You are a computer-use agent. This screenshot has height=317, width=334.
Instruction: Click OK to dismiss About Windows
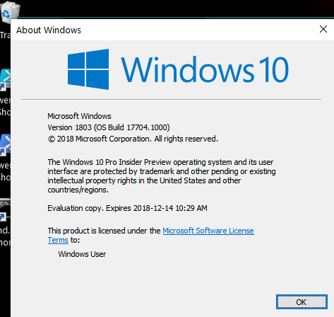(302, 301)
